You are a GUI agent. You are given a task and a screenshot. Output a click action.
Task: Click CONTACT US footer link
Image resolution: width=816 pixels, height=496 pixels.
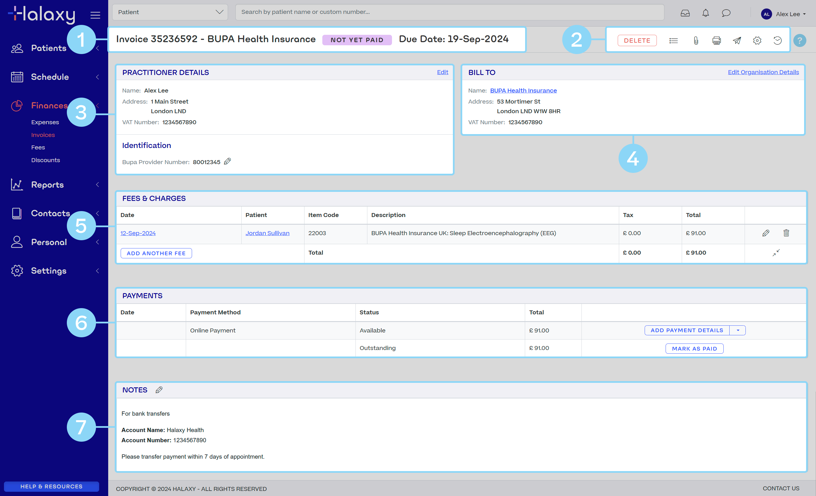tap(781, 488)
